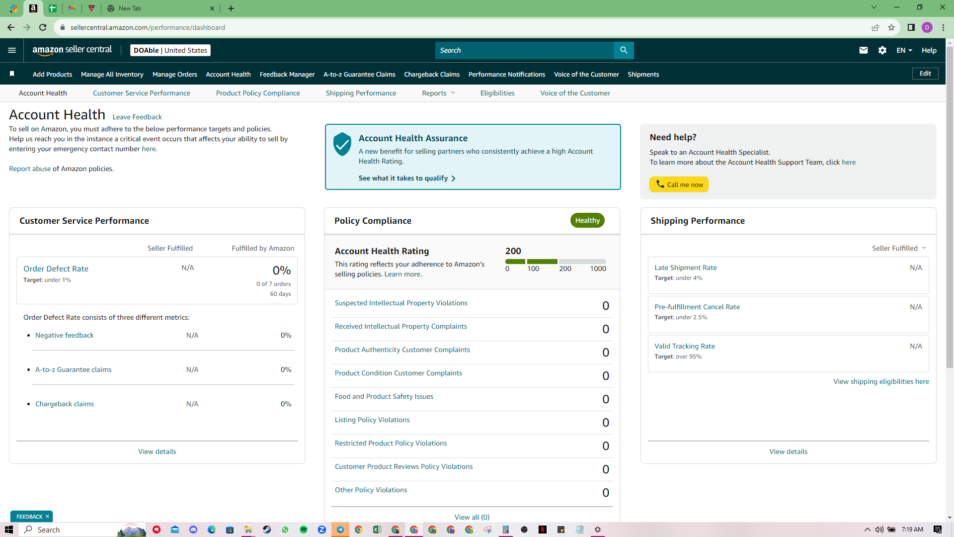Click the Edit favorites bar button
This screenshot has width=954, height=537.
tap(925, 74)
